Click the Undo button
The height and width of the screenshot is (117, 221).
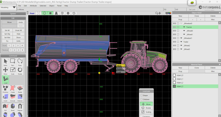(x=21, y=22)
